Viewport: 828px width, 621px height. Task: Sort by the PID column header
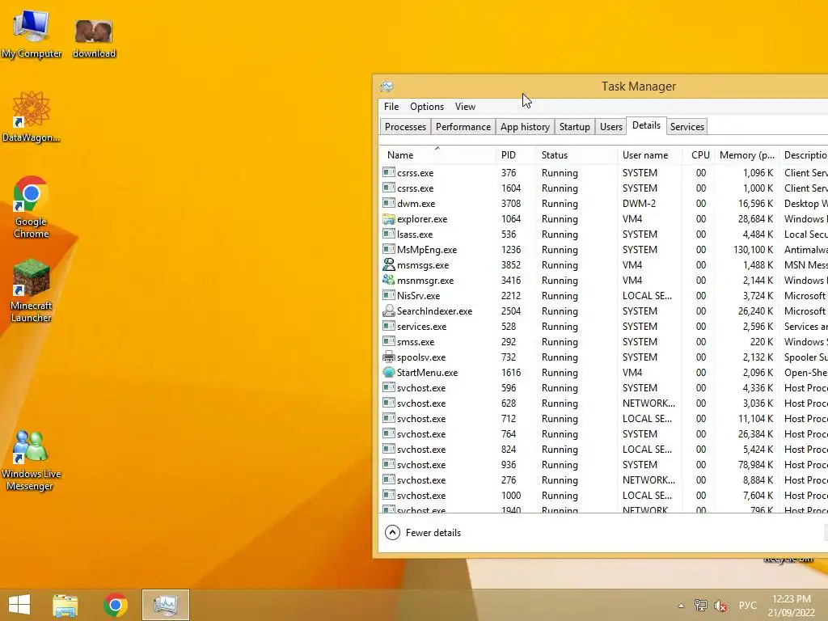[515, 154]
